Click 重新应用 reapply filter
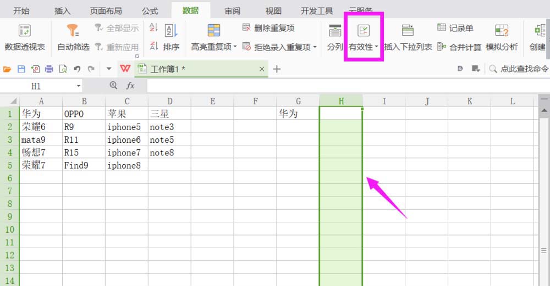The height and width of the screenshot is (286, 550). coord(117,47)
